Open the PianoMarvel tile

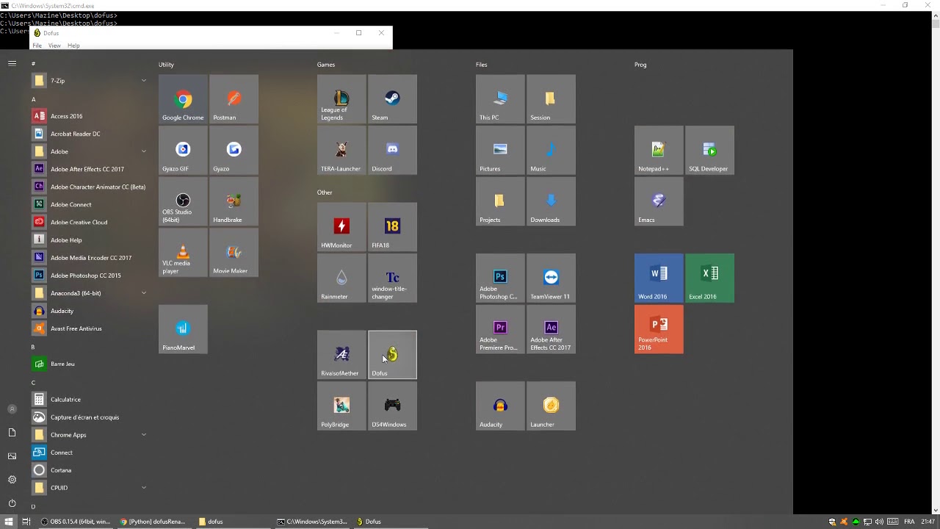click(x=183, y=329)
